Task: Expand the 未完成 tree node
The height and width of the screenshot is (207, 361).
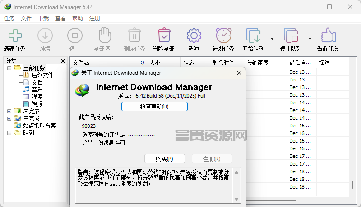Action: tap(9, 111)
